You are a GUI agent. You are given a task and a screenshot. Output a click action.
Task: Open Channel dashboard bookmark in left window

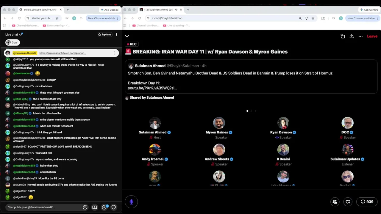[x=25, y=26]
